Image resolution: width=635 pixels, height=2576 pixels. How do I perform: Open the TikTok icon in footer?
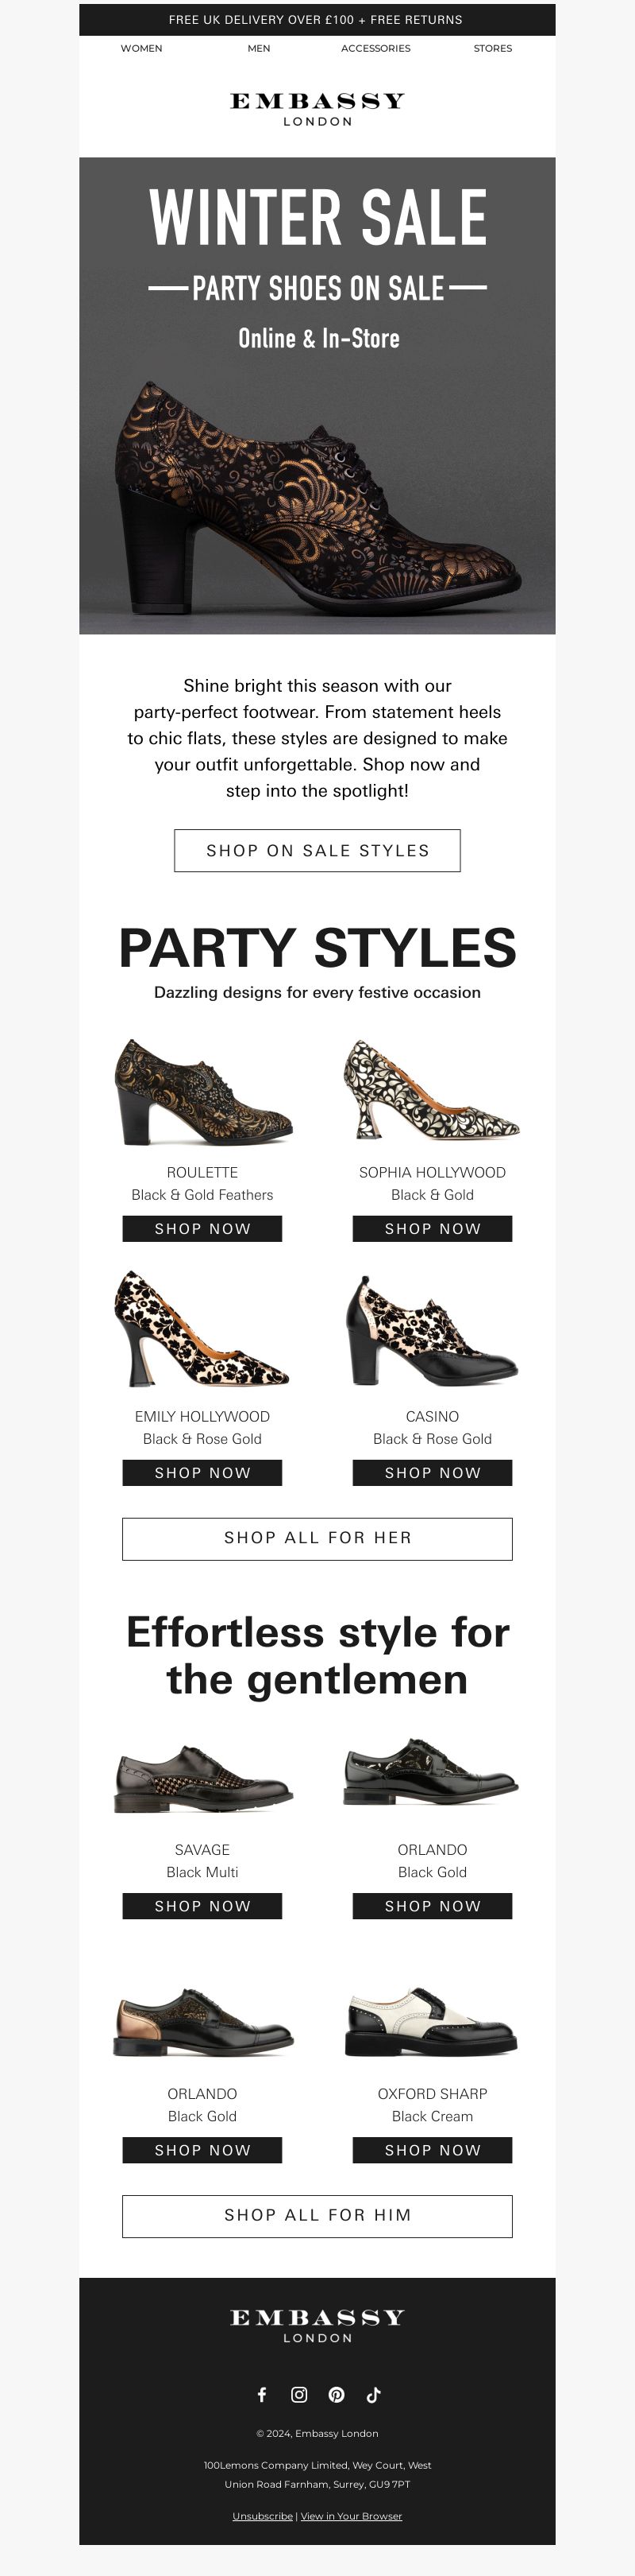373,2394
